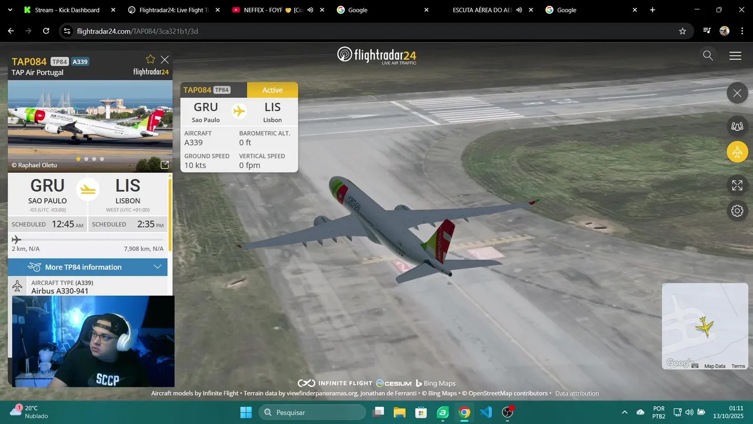Switch to the last Google tab

(591, 10)
